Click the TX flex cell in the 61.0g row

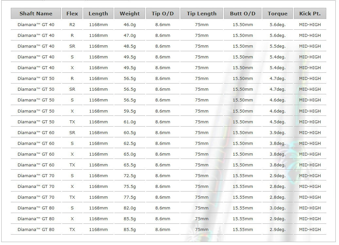point(72,122)
